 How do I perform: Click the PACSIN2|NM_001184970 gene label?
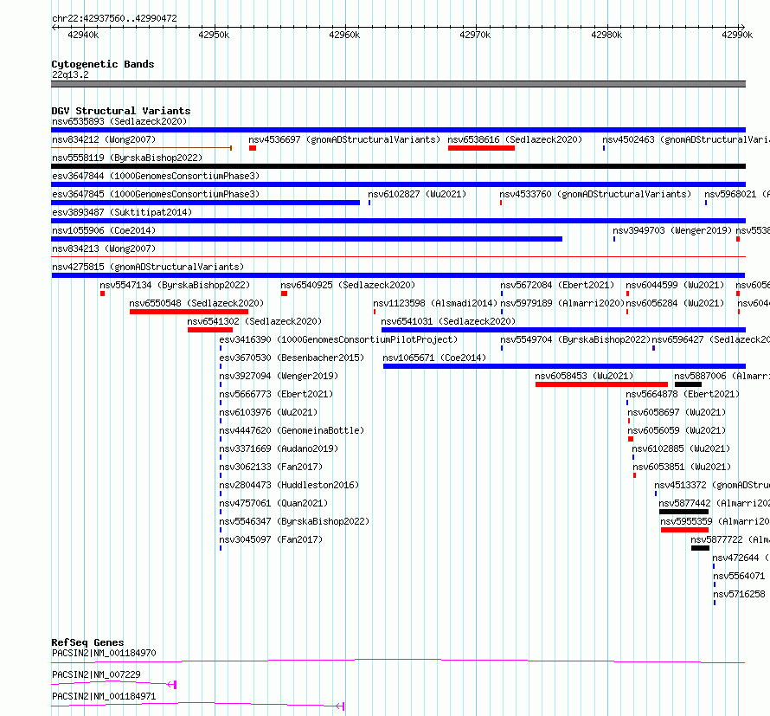click(104, 653)
